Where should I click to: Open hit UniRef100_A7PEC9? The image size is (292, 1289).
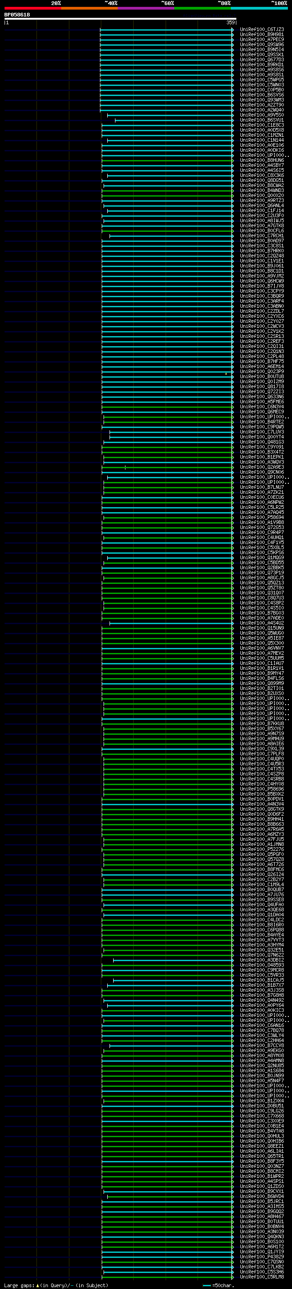pos(262,39)
